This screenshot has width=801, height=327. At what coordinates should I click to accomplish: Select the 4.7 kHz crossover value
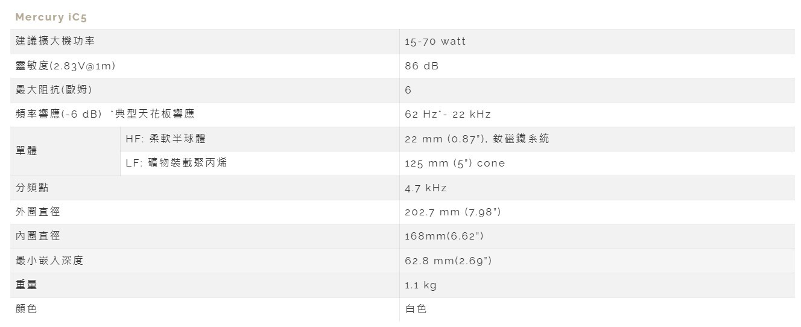[425, 188]
